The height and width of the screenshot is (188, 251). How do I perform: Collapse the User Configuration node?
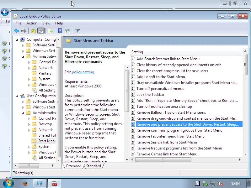tap(17, 96)
